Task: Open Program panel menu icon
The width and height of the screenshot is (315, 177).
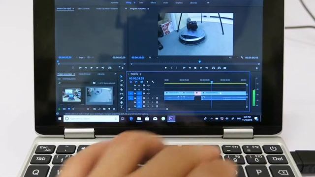Action: click(148, 9)
